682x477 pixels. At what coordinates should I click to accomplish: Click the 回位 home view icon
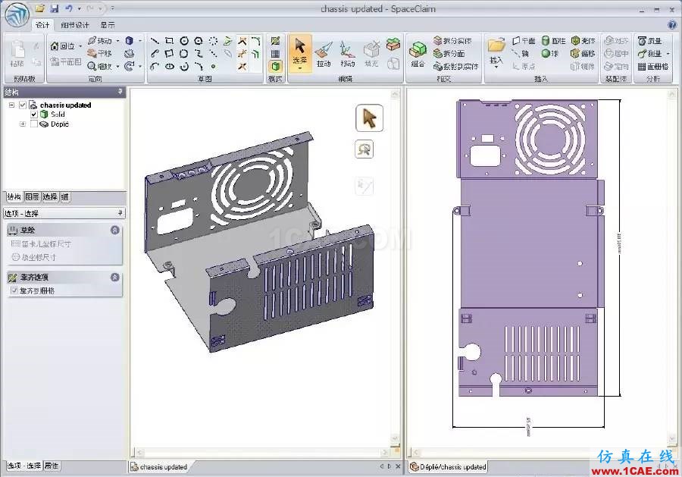[x=55, y=46]
